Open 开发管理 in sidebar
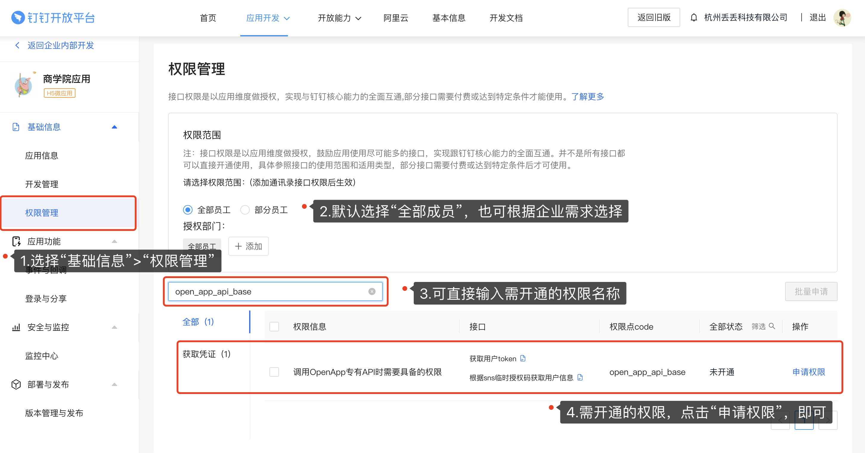 tap(42, 184)
